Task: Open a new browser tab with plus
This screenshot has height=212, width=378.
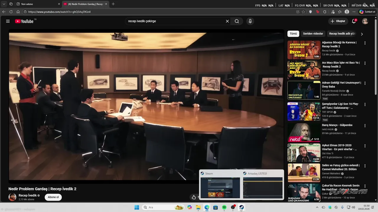Action: click(113, 4)
